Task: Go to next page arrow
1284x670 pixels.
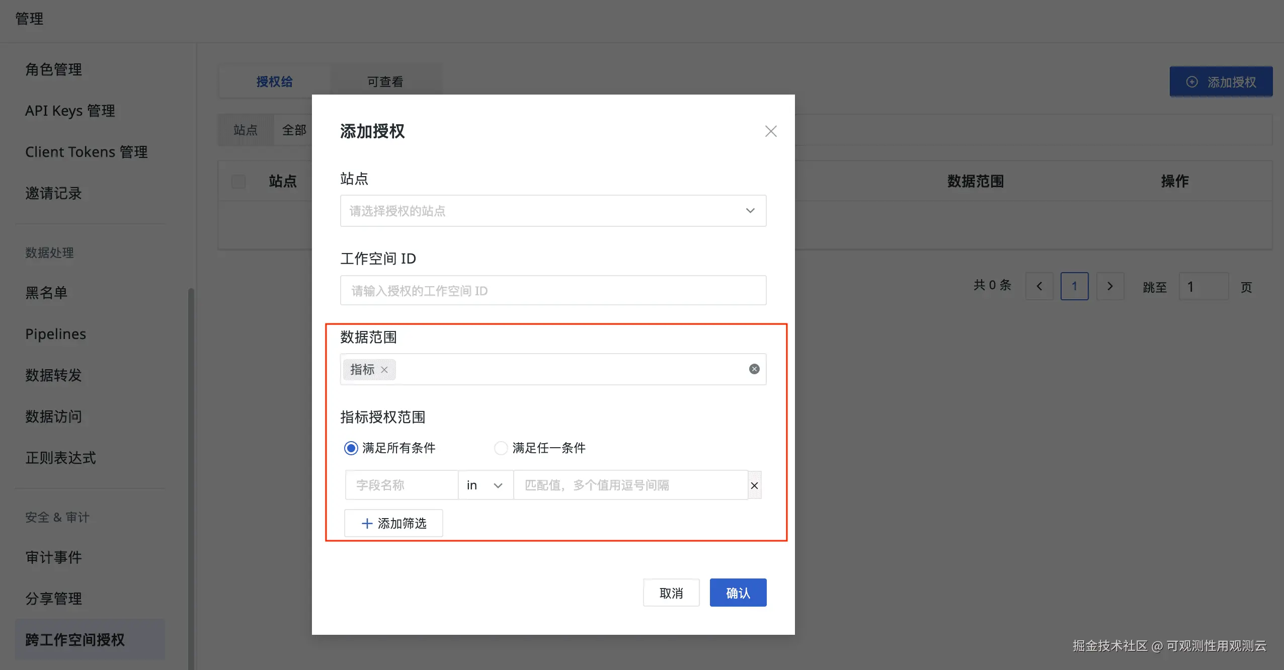Action: 1110,287
